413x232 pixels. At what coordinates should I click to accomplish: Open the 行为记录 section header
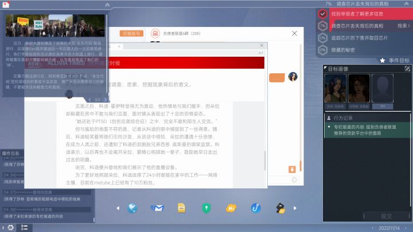367,118
